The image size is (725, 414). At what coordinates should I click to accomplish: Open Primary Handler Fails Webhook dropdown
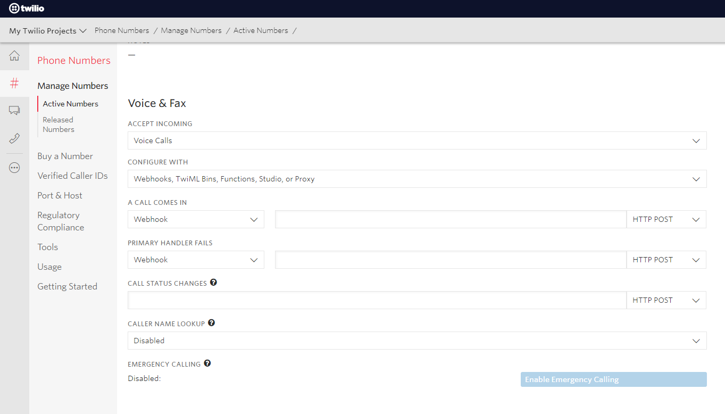(x=196, y=260)
